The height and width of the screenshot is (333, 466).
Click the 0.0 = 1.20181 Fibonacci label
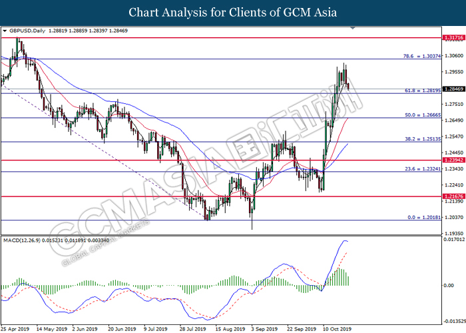[424, 217]
